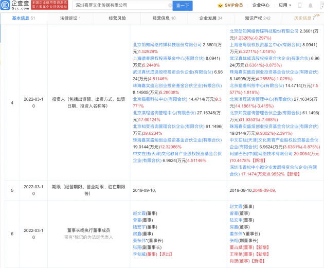
Task: Switch to 知识产权 tab
Action: tap(258, 18)
